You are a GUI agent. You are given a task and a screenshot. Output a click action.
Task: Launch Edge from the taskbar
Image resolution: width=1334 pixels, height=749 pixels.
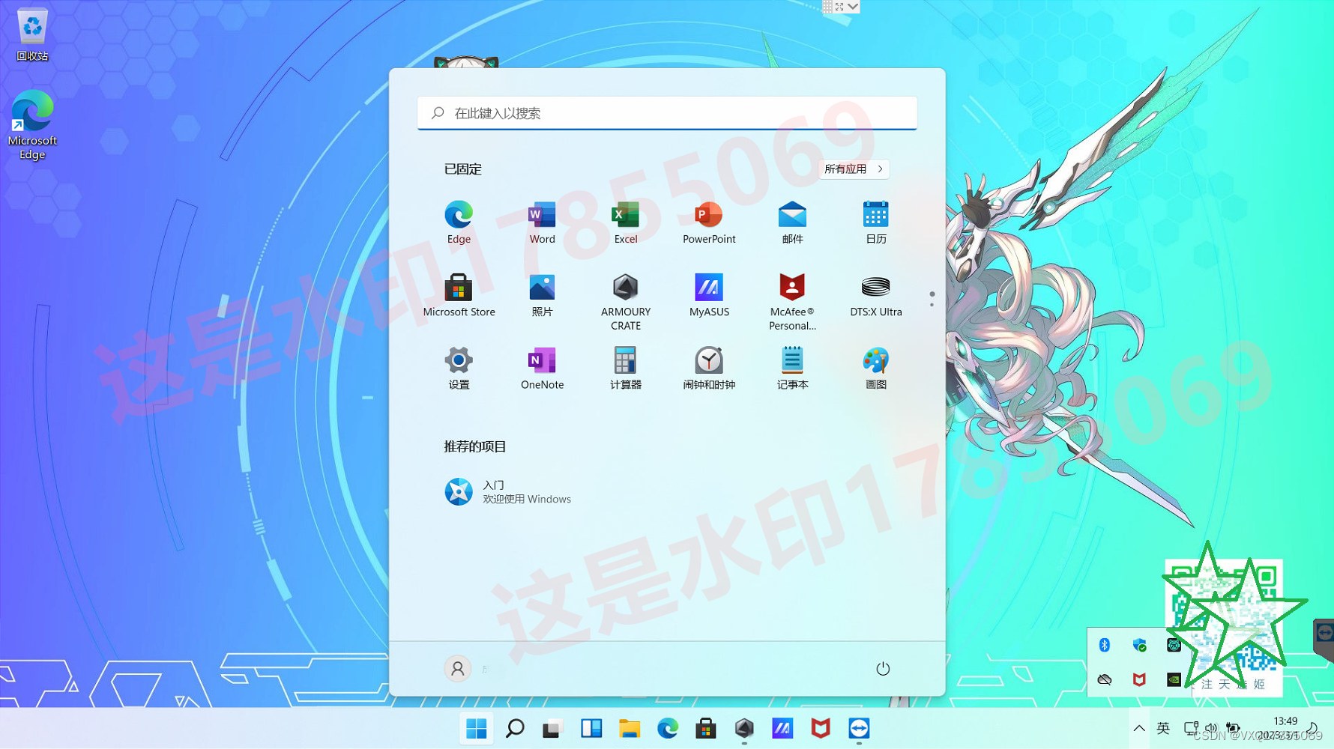click(668, 728)
